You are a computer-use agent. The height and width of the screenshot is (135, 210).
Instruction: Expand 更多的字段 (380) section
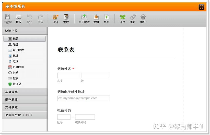click(x=25, y=115)
